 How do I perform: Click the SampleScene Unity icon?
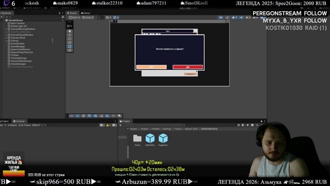(7, 21)
